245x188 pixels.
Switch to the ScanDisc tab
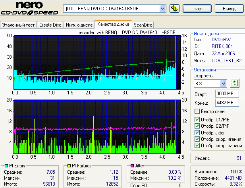click(x=143, y=25)
